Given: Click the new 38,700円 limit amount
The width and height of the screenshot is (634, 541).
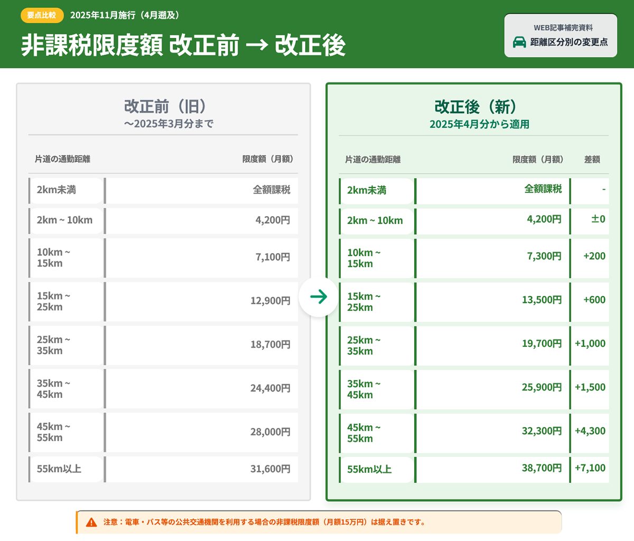Looking at the screenshot, I should coord(542,468).
